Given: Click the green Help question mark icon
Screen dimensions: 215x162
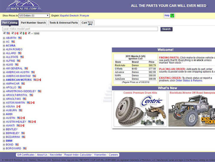Looking at the screenshot, I should point(172,16).
